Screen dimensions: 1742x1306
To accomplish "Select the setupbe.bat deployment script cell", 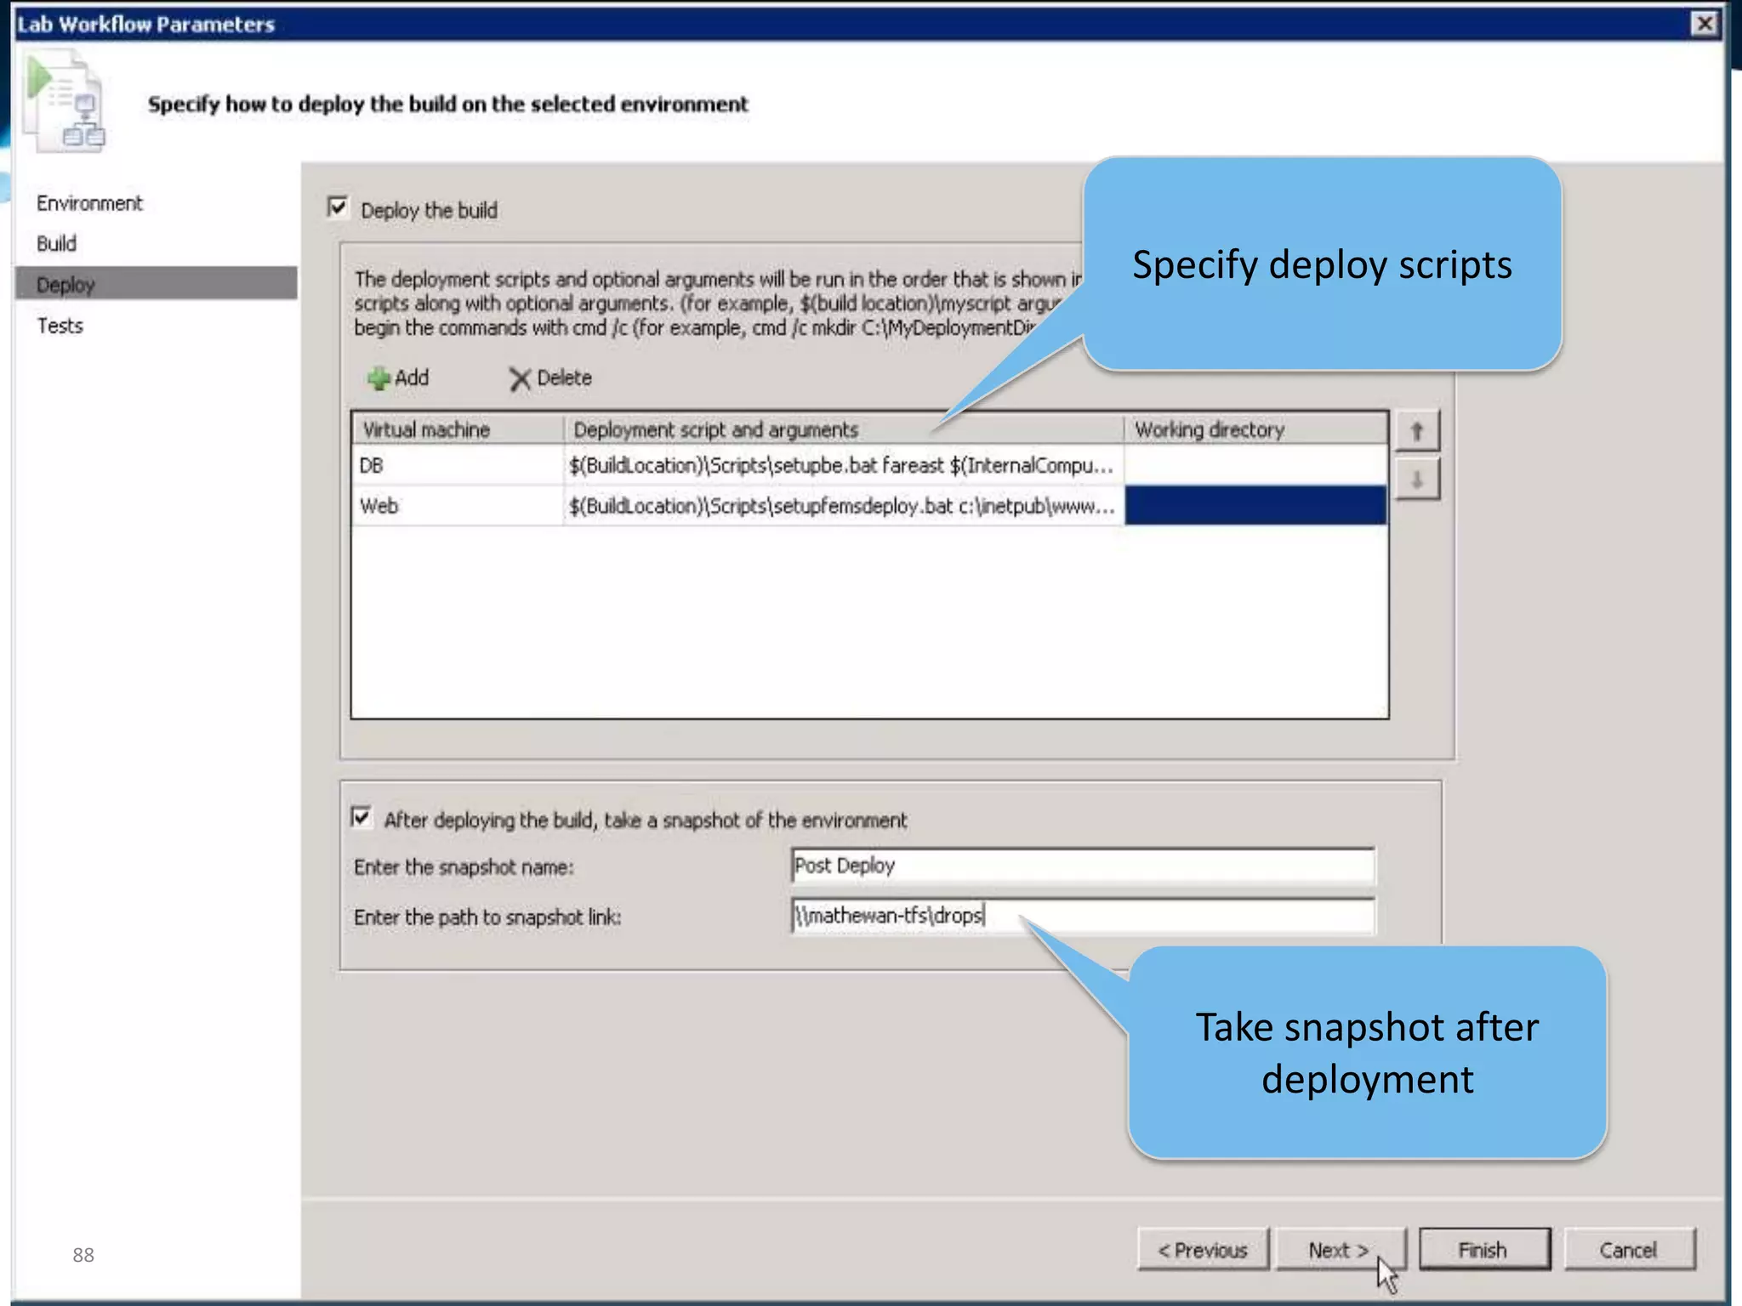I will (843, 465).
